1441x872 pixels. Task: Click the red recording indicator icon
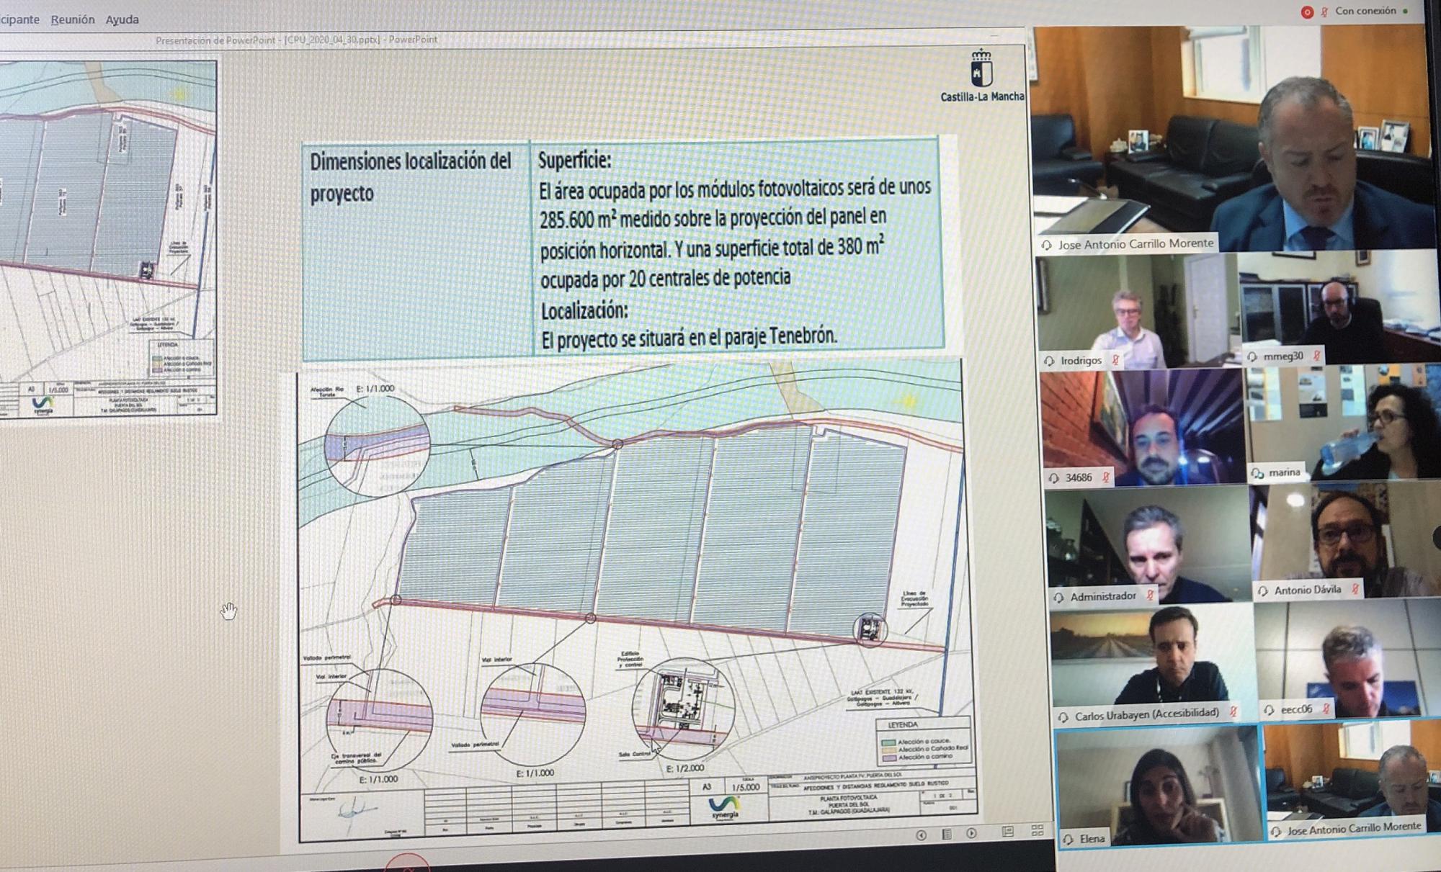coord(1307,12)
